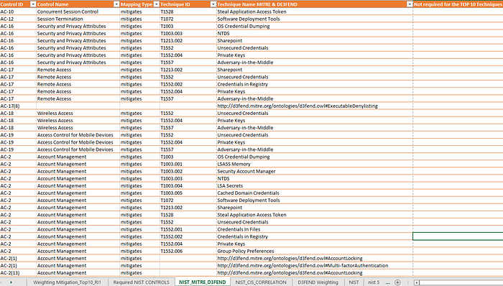This screenshot has height=286, width=503.
Task: Click the horizontal scrollbar left arrow
Action: 416,282
